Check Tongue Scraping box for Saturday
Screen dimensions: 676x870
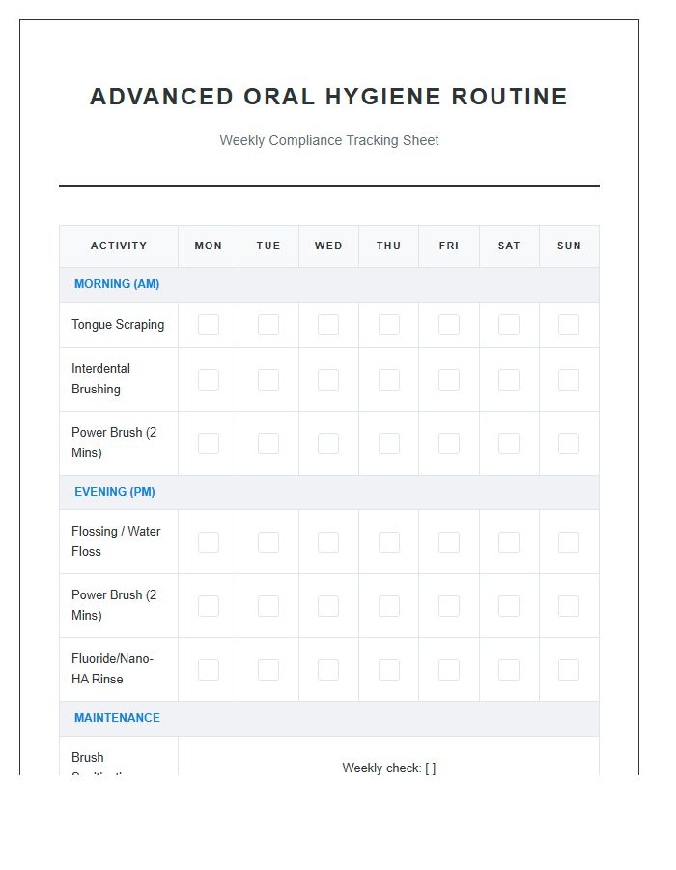coord(509,325)
